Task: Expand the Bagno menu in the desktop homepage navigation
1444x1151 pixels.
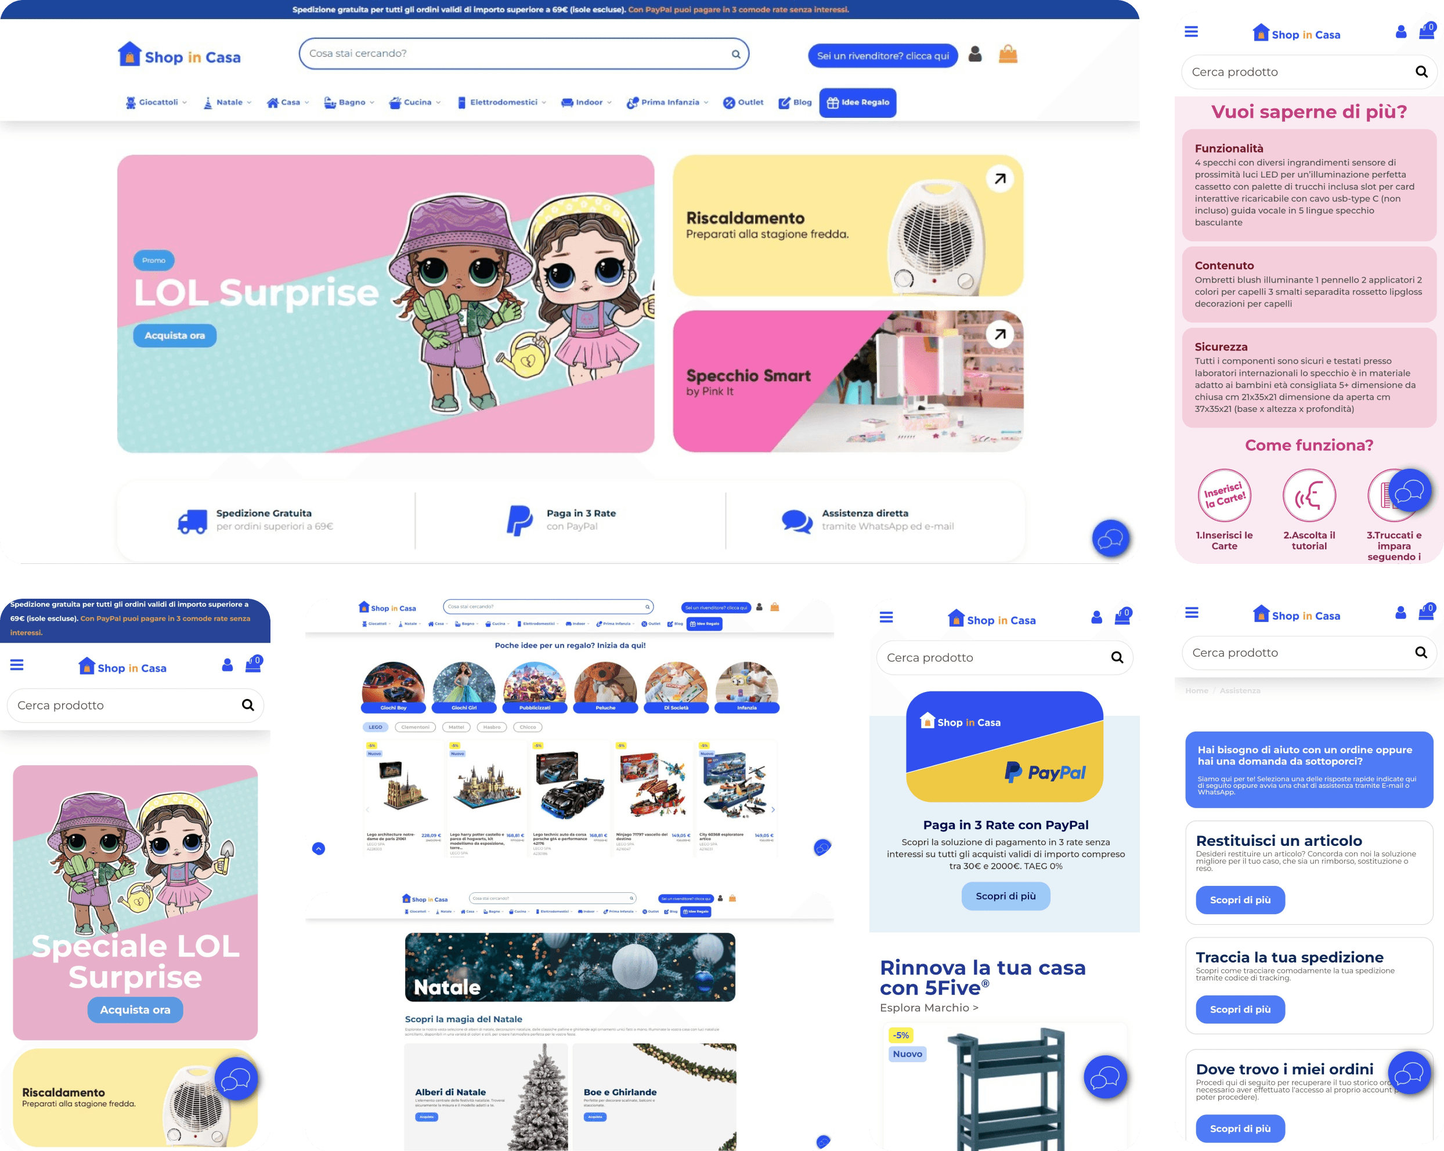Action: click(349, 103)
